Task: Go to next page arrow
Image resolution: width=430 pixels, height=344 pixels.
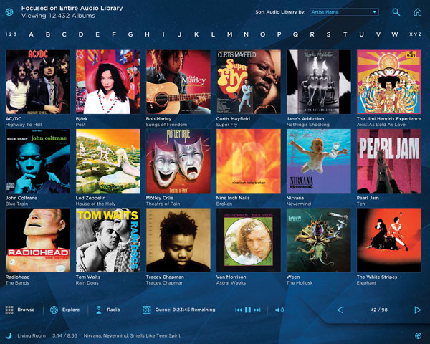Action: click(x=418, y=310)
